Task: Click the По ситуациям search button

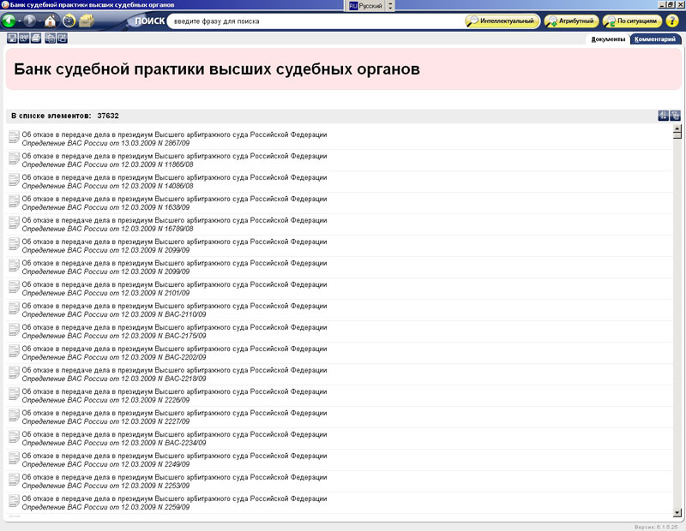Action: pyautogui.click(x=633, y=21)
